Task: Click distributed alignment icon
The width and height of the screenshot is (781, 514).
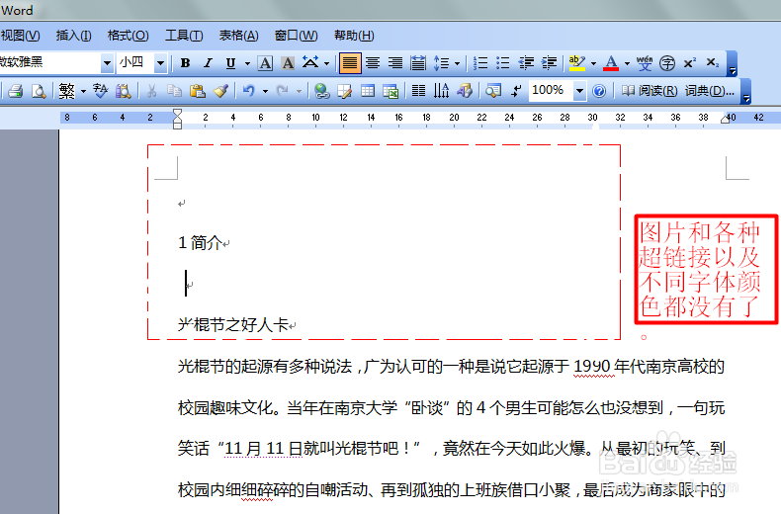Action: 418,63
